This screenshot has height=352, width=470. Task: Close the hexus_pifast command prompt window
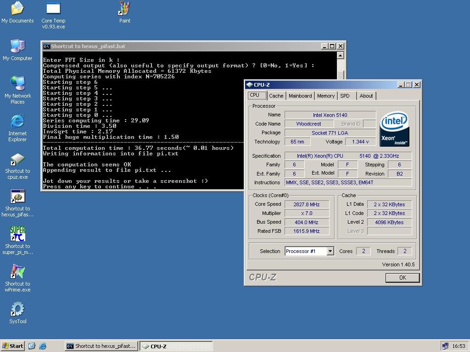[x=341, y=46]
